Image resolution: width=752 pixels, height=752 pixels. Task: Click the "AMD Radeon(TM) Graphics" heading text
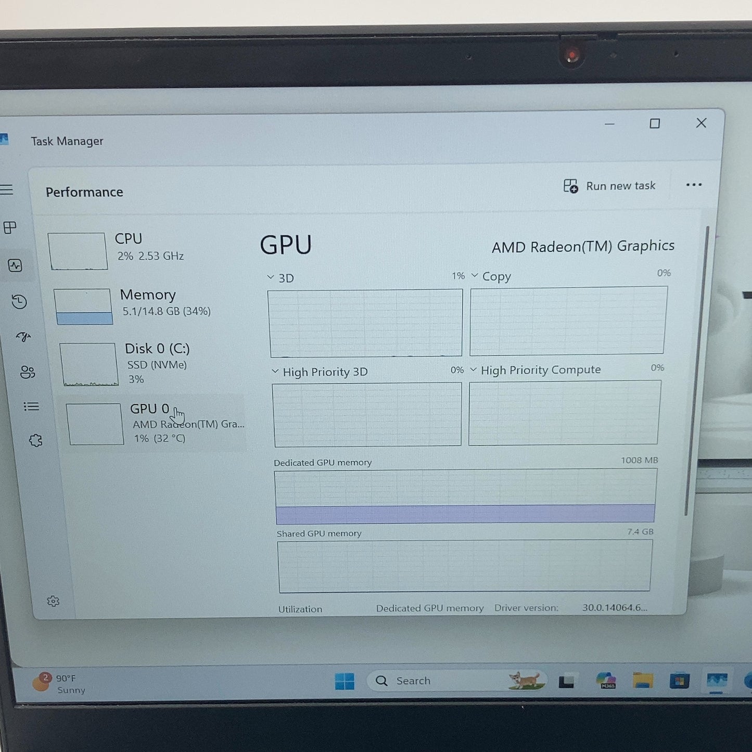[583, 246]
